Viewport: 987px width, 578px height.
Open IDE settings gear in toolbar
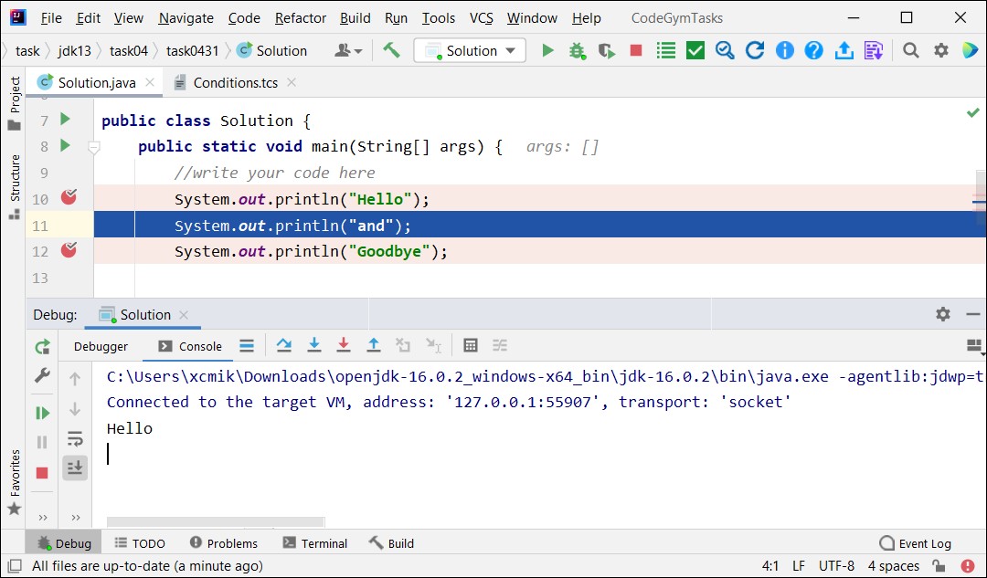click(x=940, y=50)
